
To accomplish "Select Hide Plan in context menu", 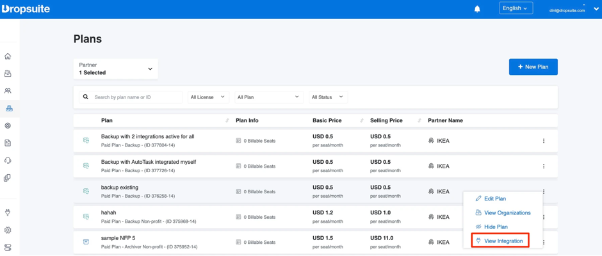I will pos(496,227).
